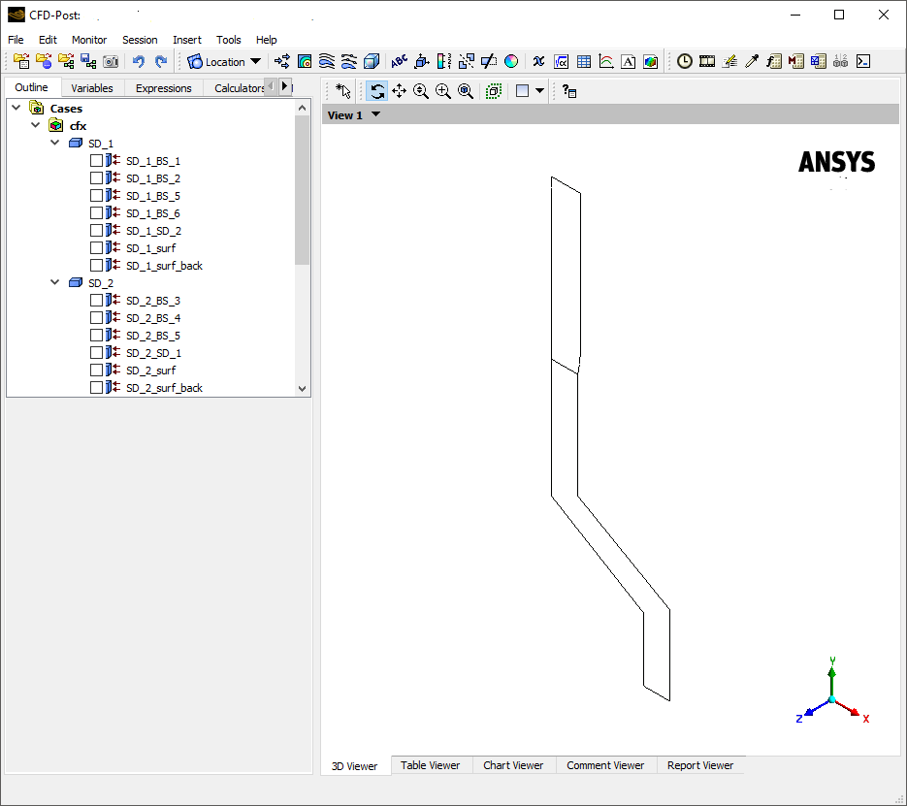Switch to the Variables tab
The image size is (907, 806).
[92, 88]
